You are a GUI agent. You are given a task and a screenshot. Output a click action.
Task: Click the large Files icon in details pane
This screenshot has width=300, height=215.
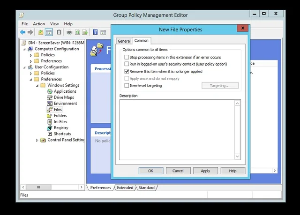coord(97,49)
